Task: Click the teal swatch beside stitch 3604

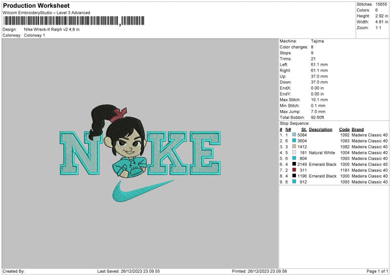Action: (295, 141)
